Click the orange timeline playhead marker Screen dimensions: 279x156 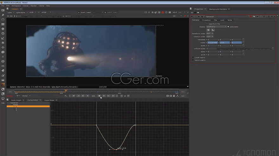66,91
